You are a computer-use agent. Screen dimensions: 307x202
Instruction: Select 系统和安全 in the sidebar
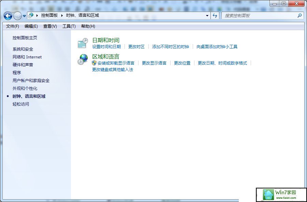coord(23,49)
